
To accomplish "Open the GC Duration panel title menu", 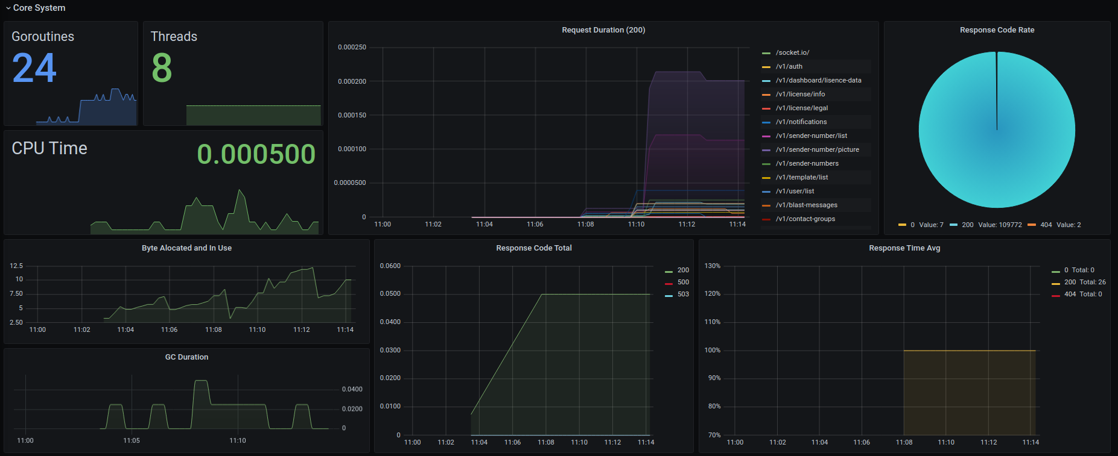I will click(x=186, y=357).
